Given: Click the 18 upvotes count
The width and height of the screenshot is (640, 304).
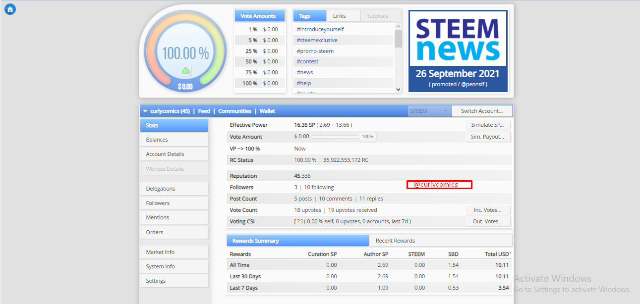Looking at the screenshot, I should point(307,210).
